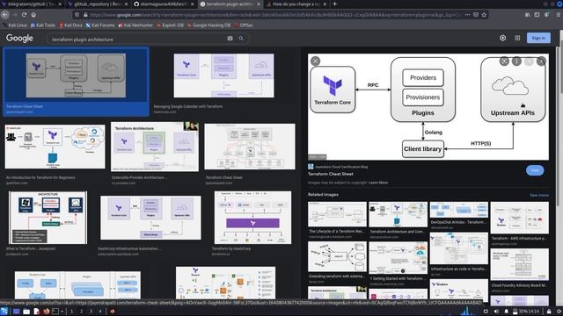This screenshot has height=316, width=563.
Task: Open related image Infrastructure as code w Terraform
Action: click(459, 249)
